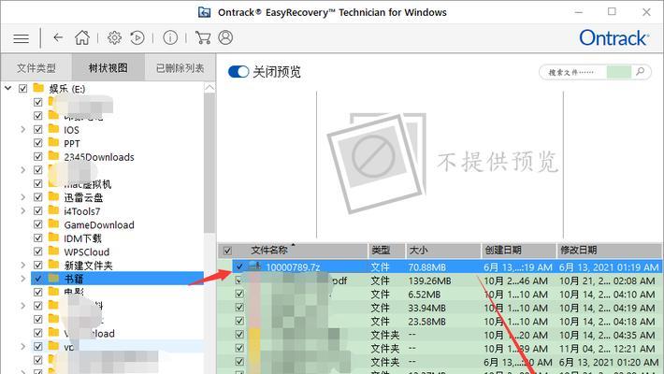Click the IOS folder icon
The width and height of the screenshot is (664, 374).
pos(53,128)
